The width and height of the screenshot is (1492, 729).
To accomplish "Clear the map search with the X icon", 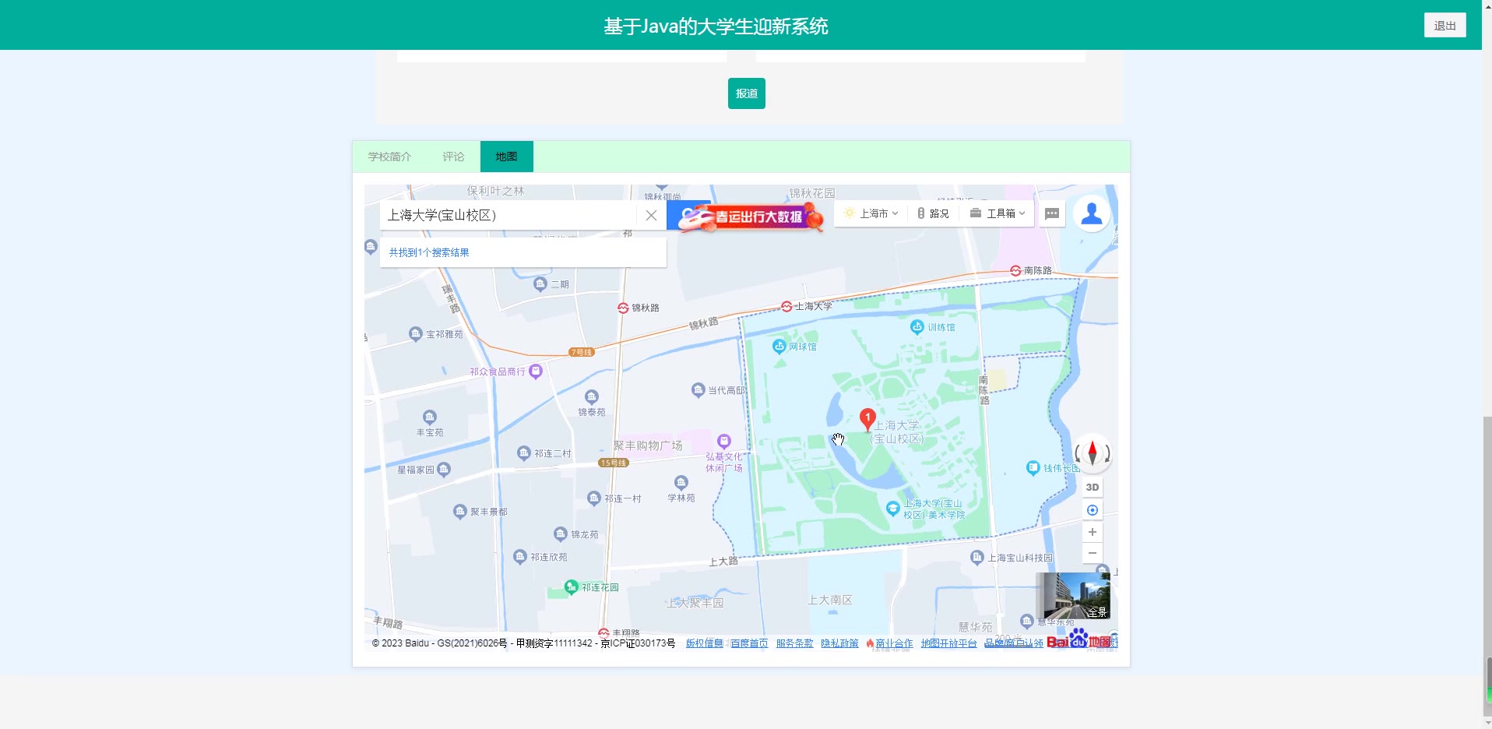I will pos(651,215).
